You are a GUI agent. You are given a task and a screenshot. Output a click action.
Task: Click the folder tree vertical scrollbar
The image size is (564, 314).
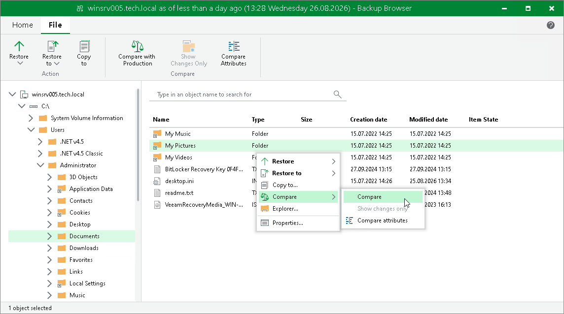pos(138,146)
